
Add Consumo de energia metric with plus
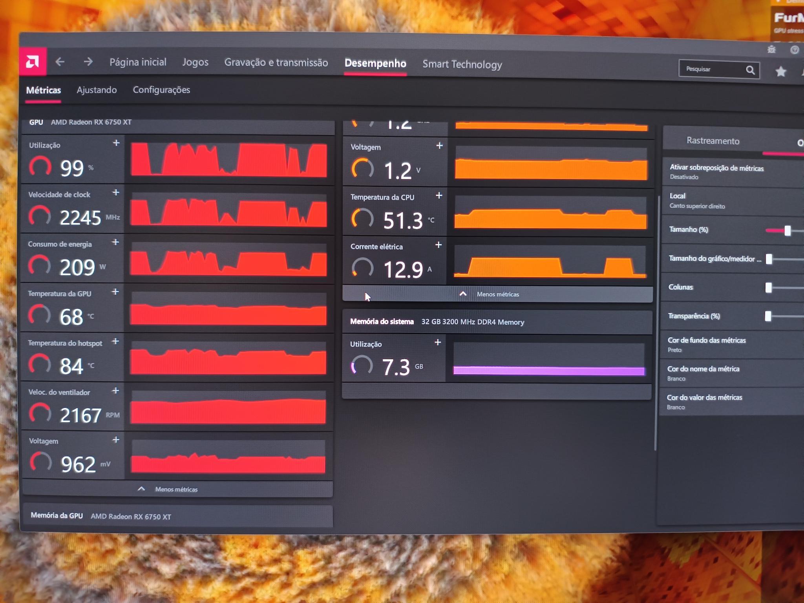(115, 242)
